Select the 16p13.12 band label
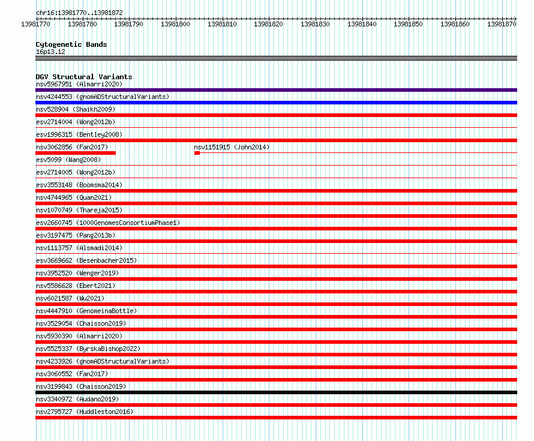534x441 pixels. point(50,52)
